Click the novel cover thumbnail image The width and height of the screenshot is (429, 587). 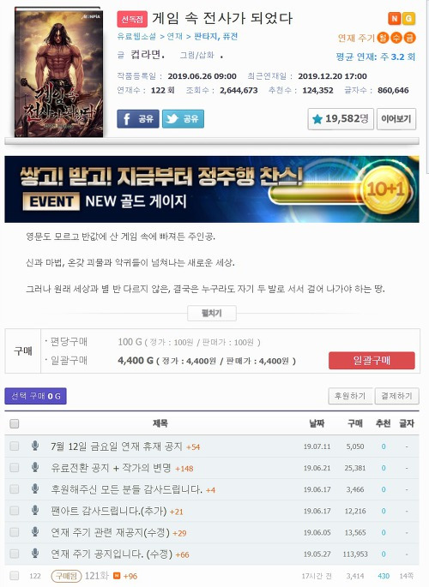59,72
